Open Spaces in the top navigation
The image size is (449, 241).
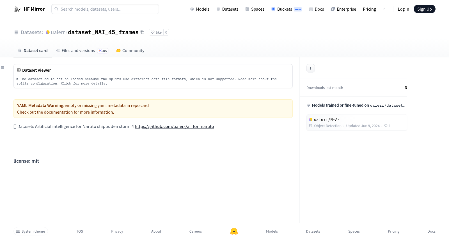[x=255, y=9]
